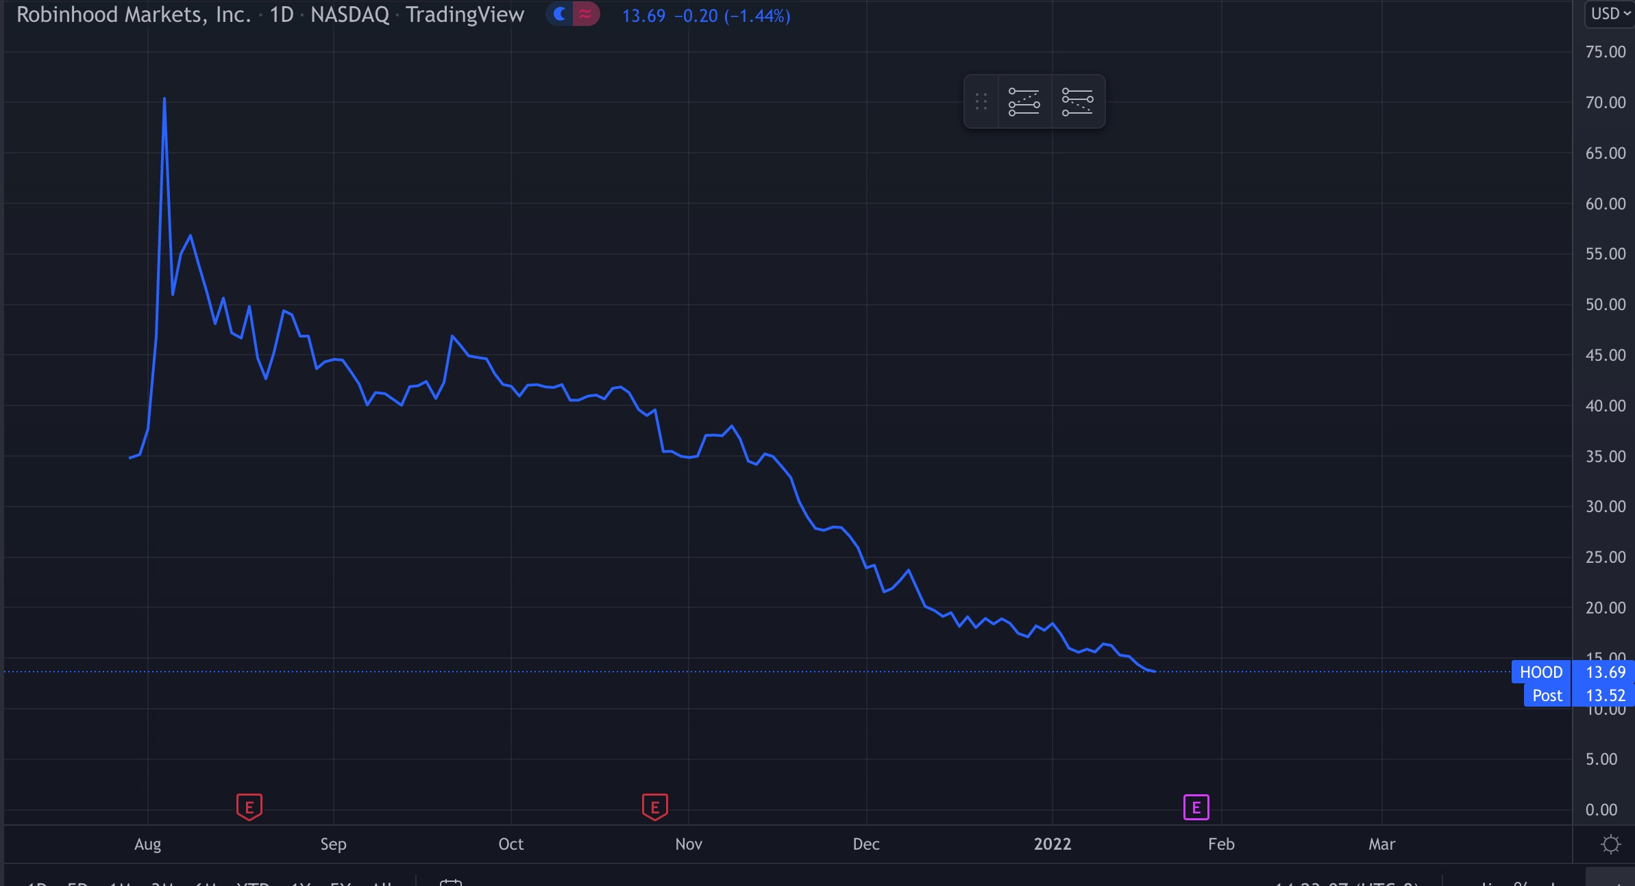
Task: Click the right line-tools icon in the floating toolbar
Action: 1077,101
